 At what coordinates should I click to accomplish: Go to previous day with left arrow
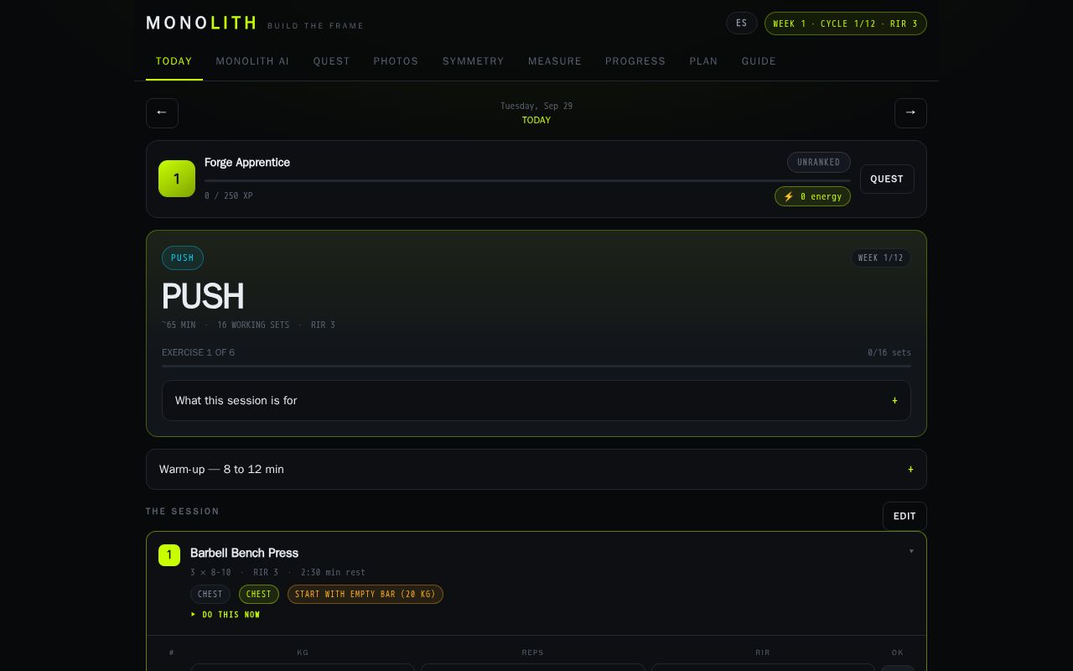(x=162, y=112)
